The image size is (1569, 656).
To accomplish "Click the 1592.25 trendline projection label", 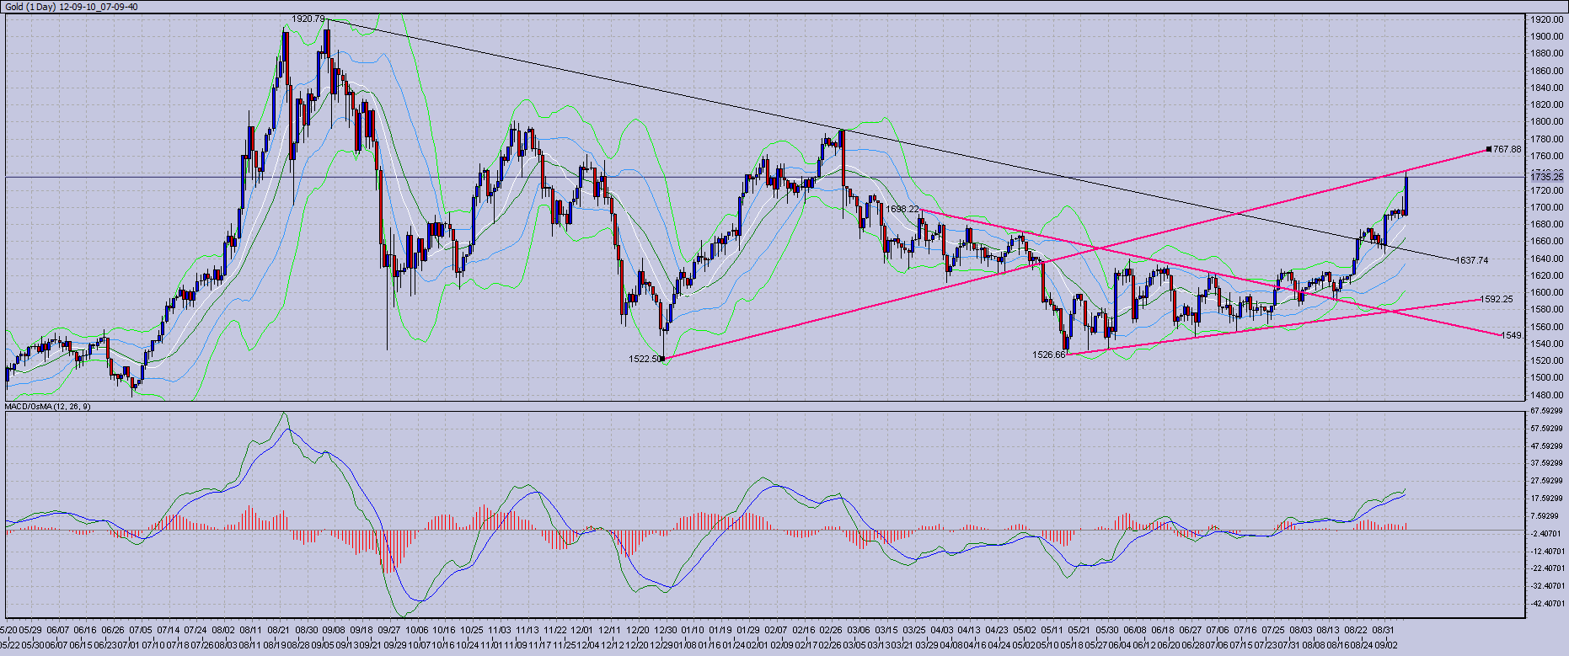I will pyautogui.click(x=1497, y=299).
